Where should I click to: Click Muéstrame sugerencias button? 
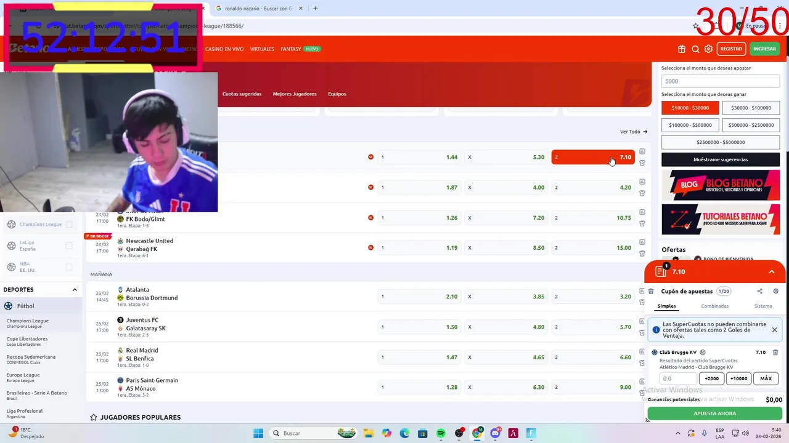tap(721, 159)
